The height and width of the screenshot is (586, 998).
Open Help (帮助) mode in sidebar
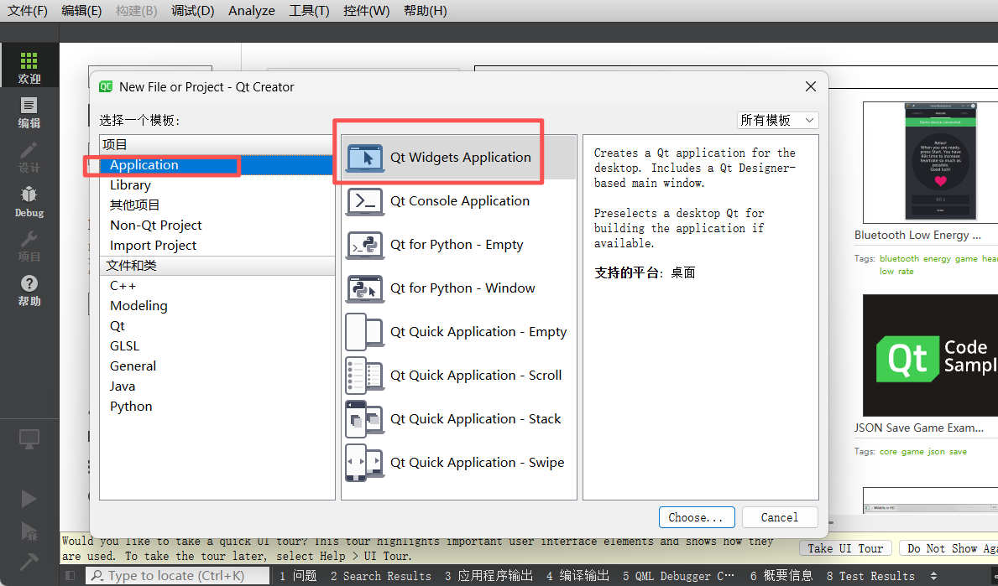tap(29, 290)
